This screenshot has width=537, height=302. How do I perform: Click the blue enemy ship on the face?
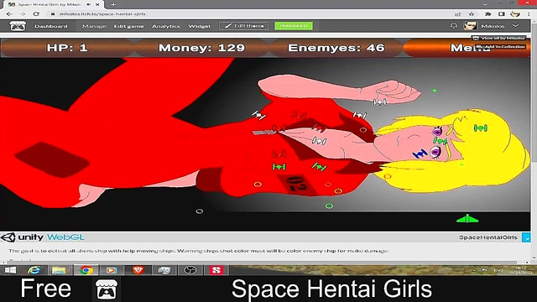point(420,154)
